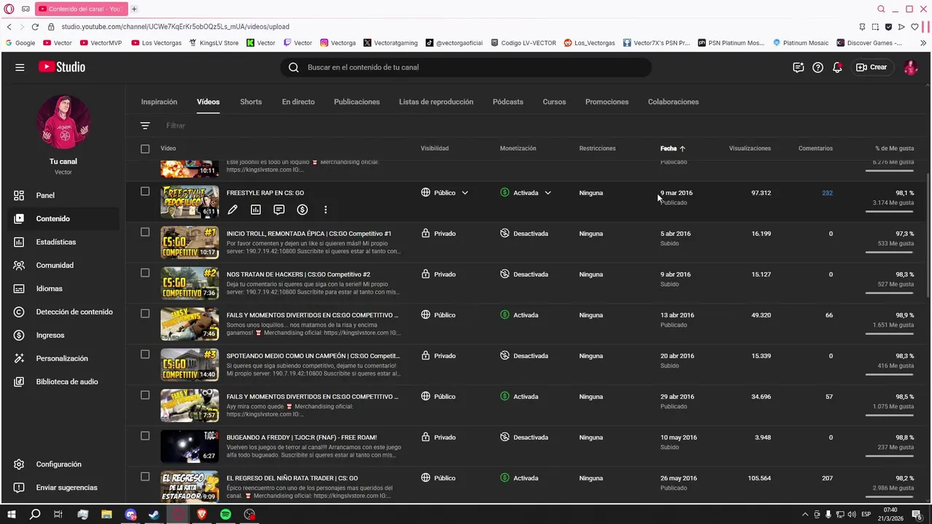Screen dimensions: 932x524
Task: Open Detección de contenido
Action: (63, 311)
